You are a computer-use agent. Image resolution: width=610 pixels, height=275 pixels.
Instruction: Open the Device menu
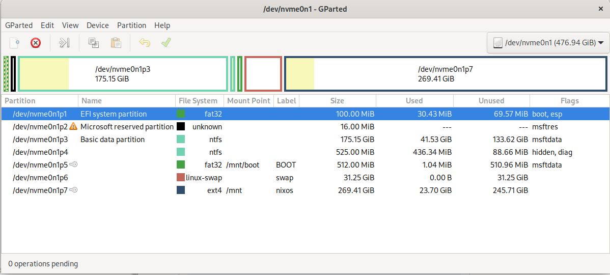click(98, 25)
